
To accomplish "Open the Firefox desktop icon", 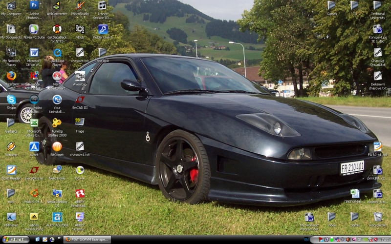I will click(x=11, y=76).
